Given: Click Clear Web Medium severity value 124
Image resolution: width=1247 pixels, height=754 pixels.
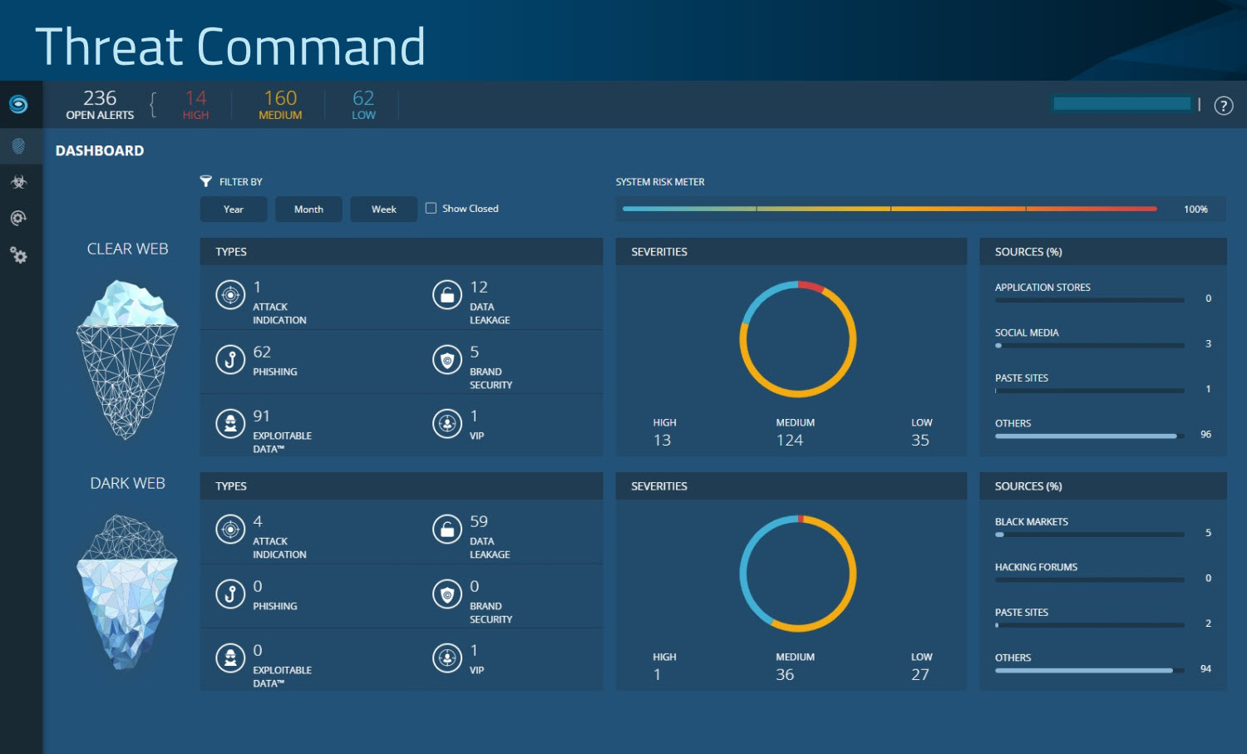Looking at the screenshot, I should [x=790, y=441].
